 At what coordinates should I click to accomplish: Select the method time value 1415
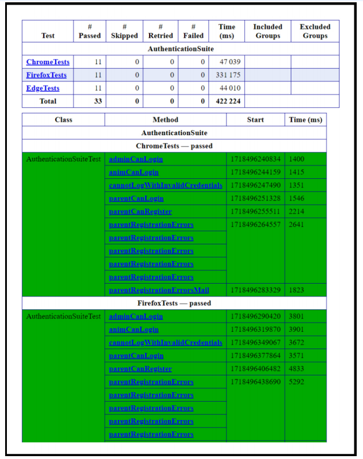click(296, 172)
